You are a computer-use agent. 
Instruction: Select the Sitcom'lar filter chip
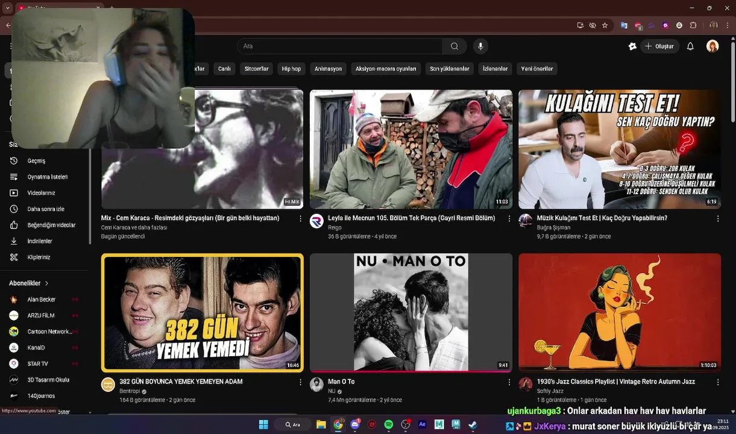pos(256,69)
